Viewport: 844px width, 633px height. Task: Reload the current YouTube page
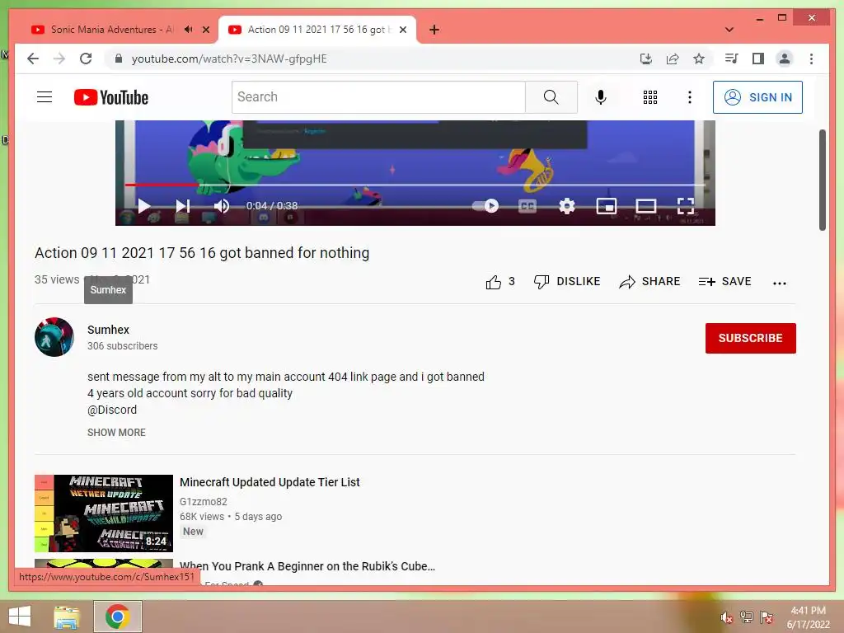tap(86, 59)
